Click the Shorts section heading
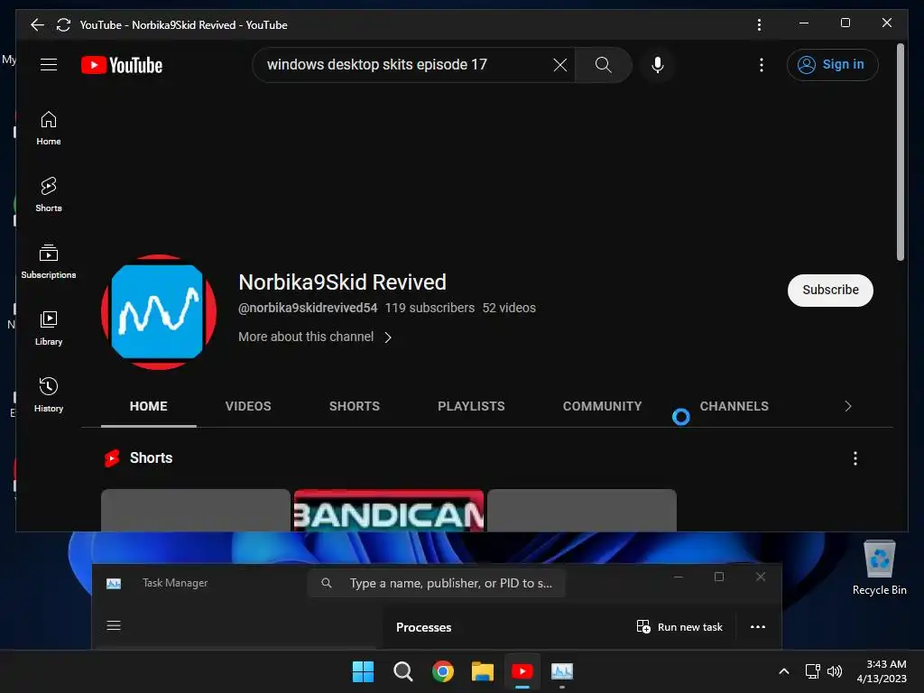 151,457
